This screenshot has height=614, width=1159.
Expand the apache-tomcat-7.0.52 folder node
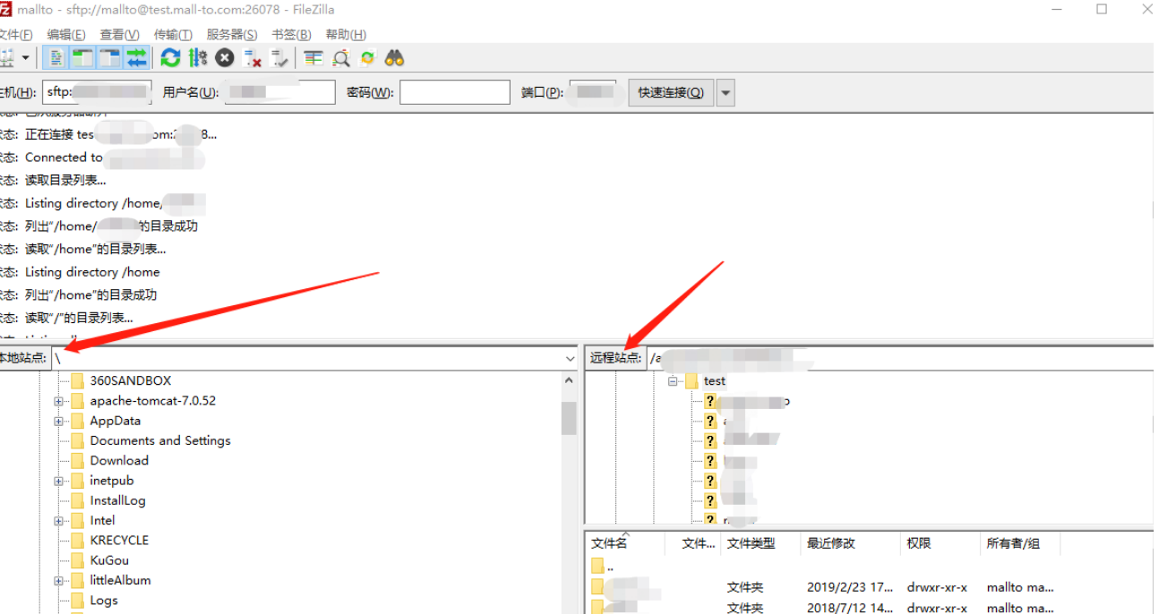[58, 401]
